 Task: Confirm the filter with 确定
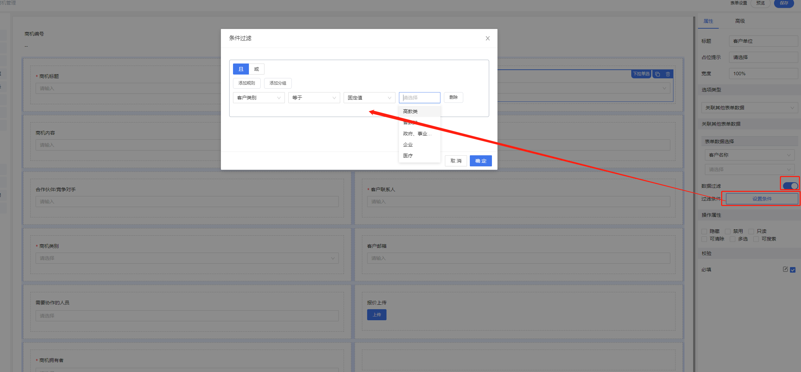click(x=481, y=161)
